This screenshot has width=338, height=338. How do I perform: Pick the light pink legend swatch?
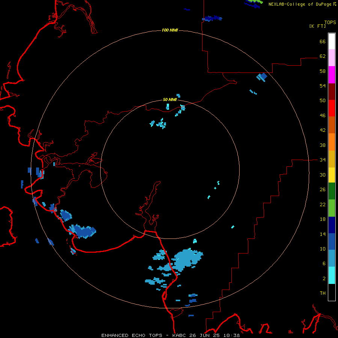(x=332, y=57)
